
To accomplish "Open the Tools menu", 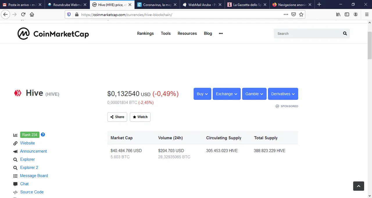I will coord(166,33).
